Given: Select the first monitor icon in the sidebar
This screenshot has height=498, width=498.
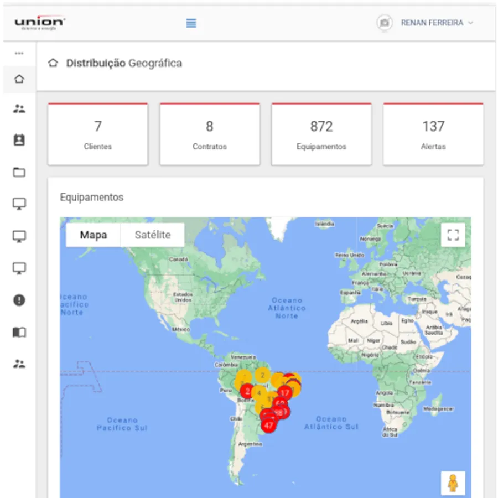Looking at the screenshot, I should (19, 204).
